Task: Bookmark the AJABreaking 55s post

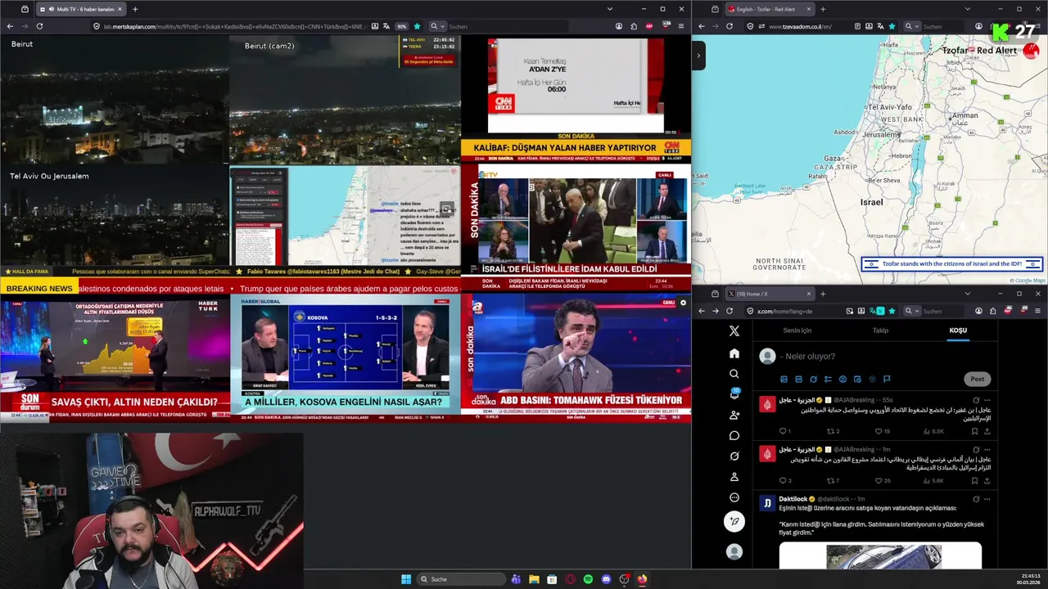Action: (x=975, y=431)
